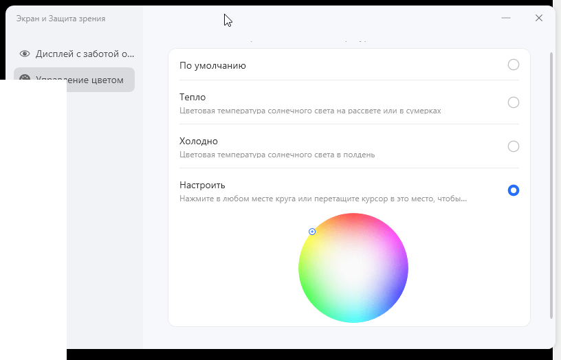
Task: Click the blue picker handle on the color wheel
Action: tap(312, 232)
